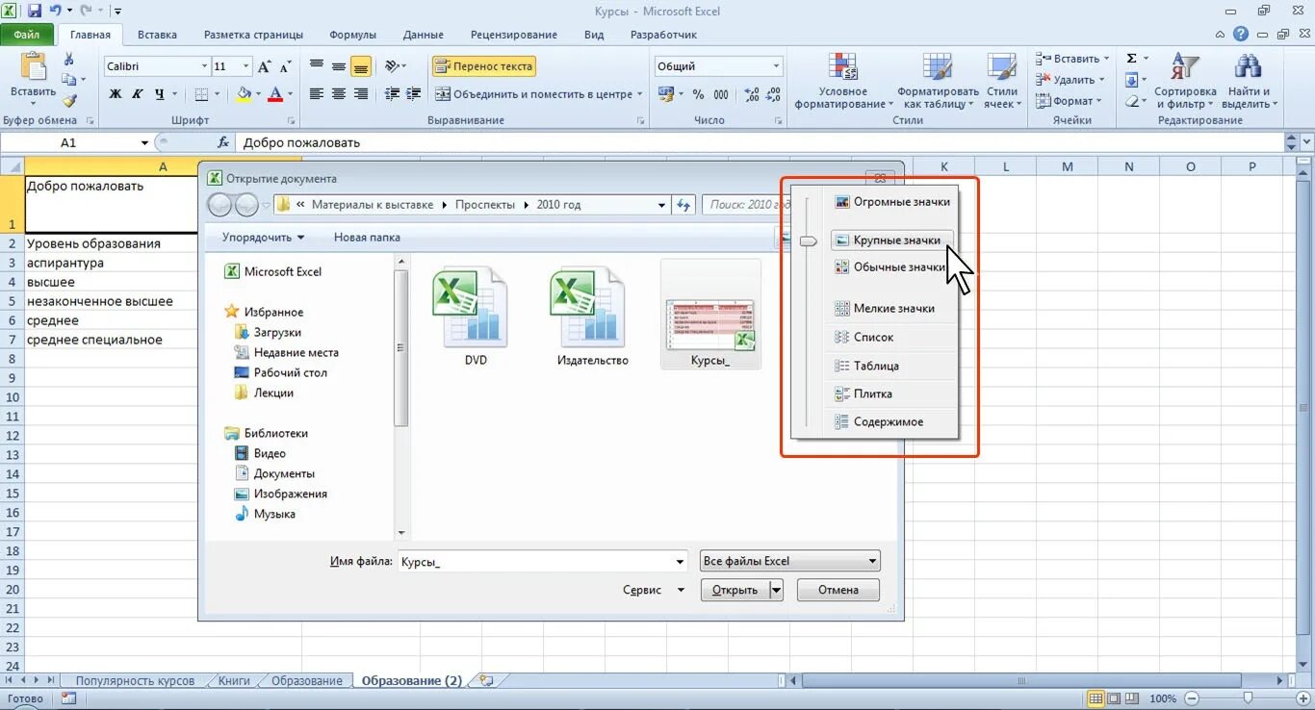
Task: Open Найти и выделить binoculars menu
Action: pyautogui.click(x=1250, y=81)
